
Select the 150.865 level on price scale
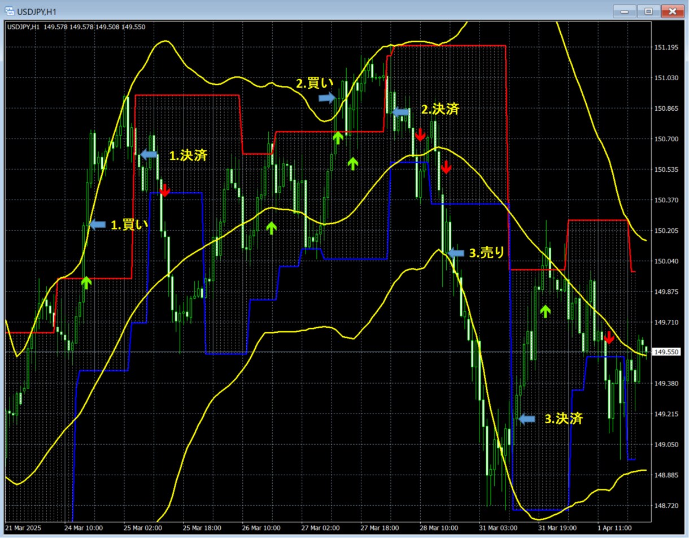[x=666, y=108]
